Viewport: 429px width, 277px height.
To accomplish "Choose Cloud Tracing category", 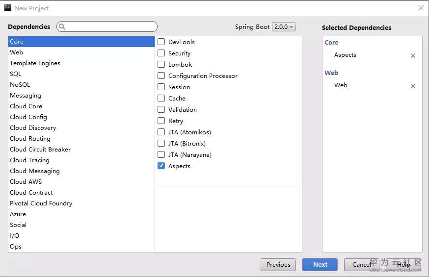I will [81, 160].
